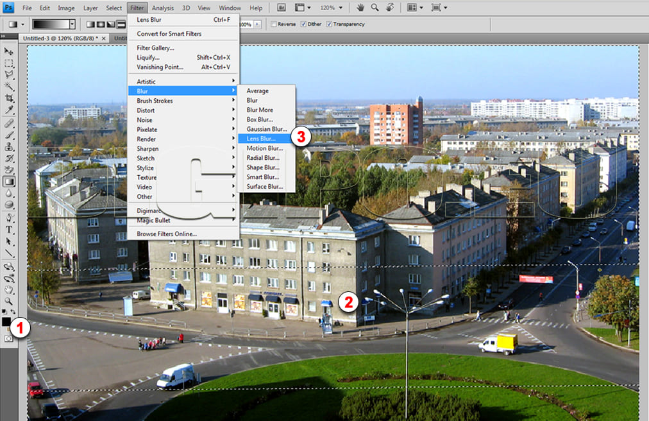Select the Clone Stamp tool
649x421 pixels.
(x=9, y=147)
